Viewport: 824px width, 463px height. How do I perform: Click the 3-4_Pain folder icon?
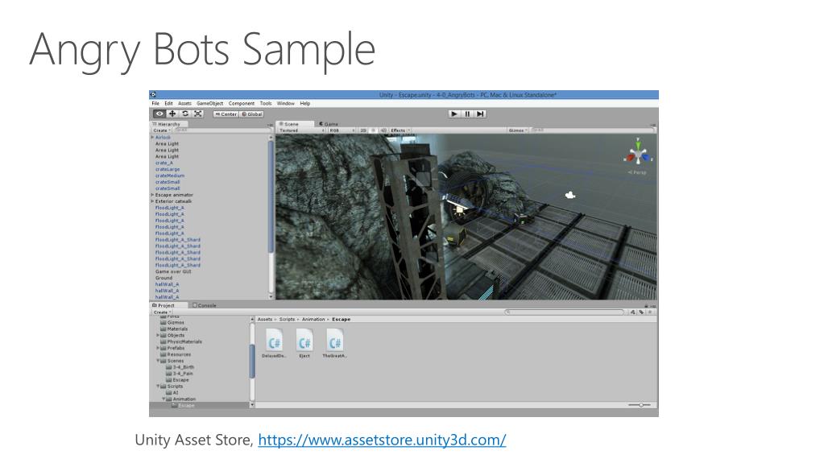point(169,374)
